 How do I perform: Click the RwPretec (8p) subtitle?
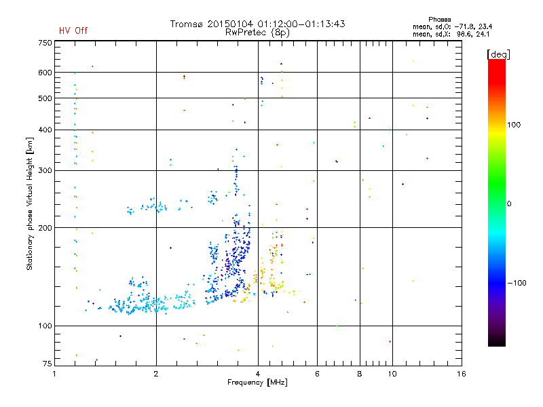point(257,33)
